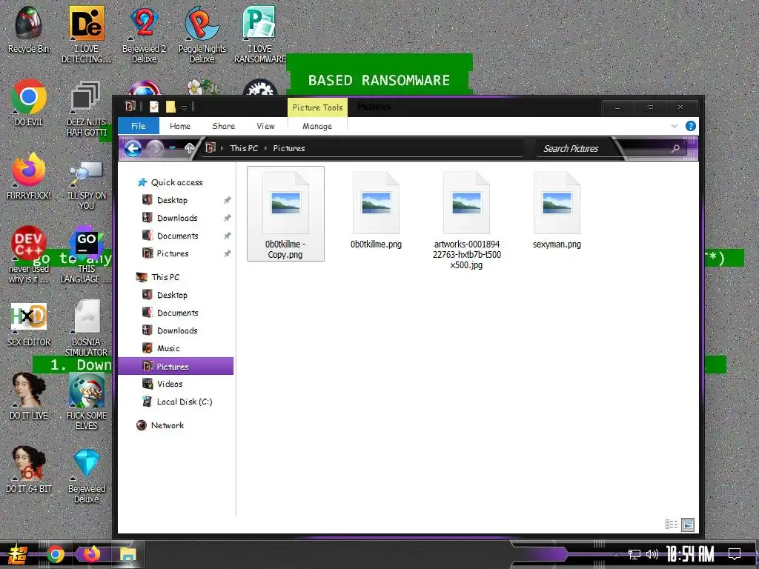The height and width of the screenshot is (569, 759).
Task: Click the search magnifier icon in Explorer
Action: 675,148
